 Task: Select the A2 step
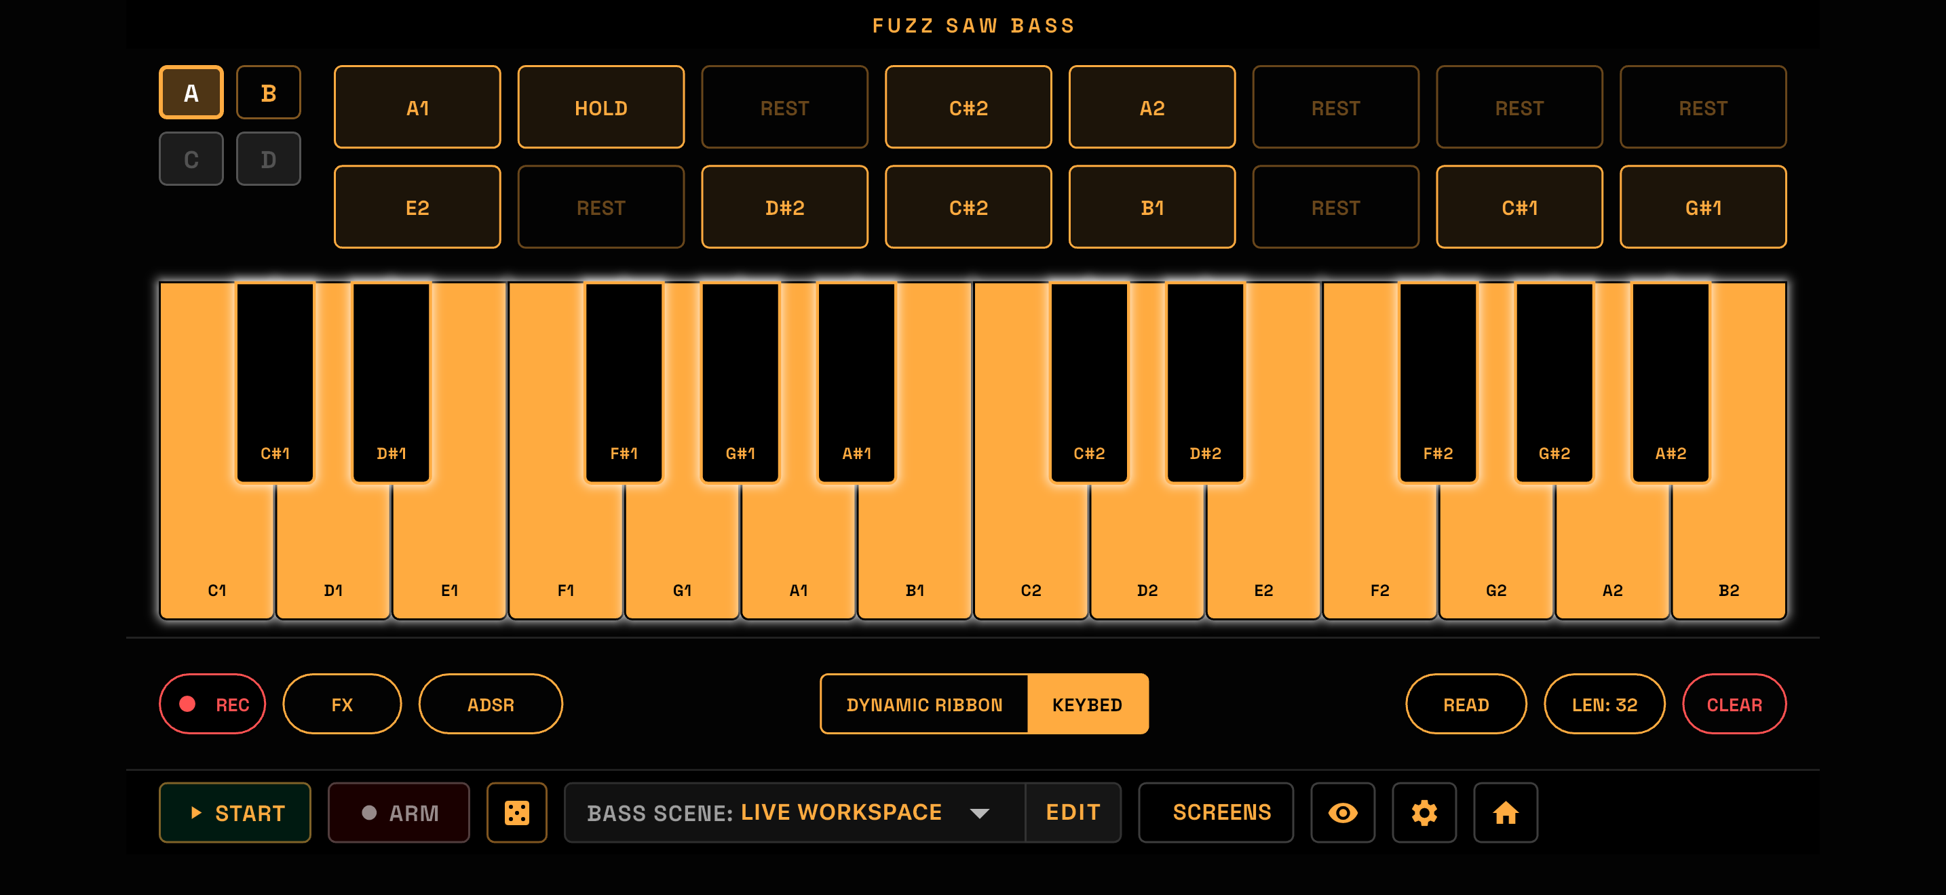(x=1152, y=107)
